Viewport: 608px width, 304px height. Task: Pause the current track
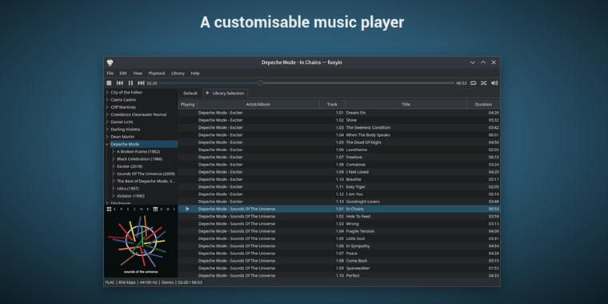[x=130, y=83]
